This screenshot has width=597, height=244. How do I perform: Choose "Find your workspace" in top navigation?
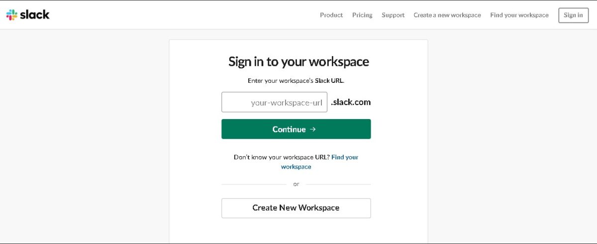click(519, 15)
